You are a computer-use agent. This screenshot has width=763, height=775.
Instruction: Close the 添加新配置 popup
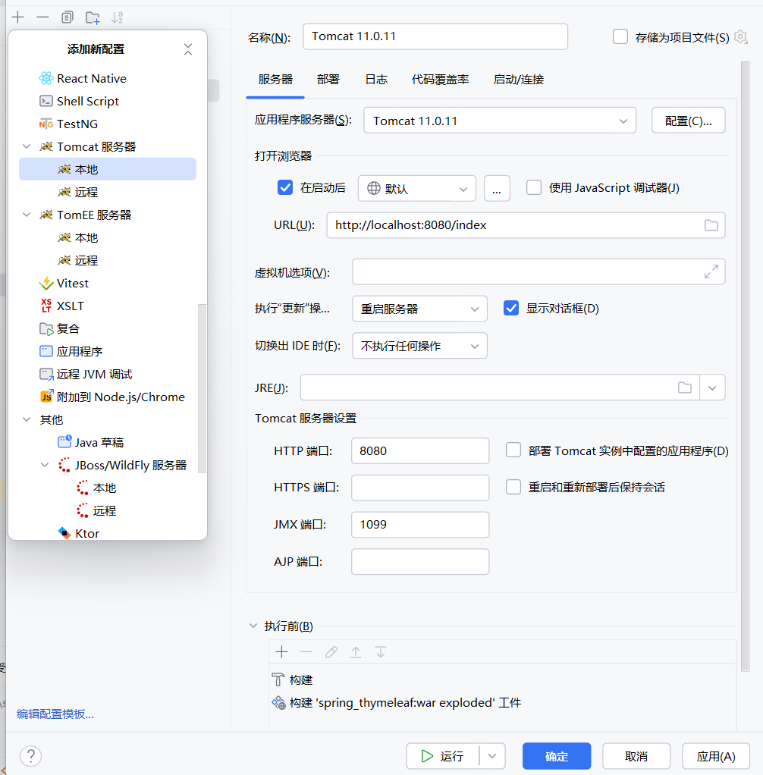(188, 49)
